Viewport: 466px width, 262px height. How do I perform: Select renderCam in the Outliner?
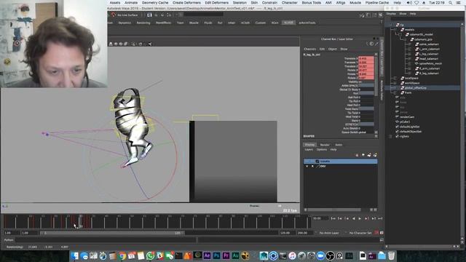click(x=407, y=116)
